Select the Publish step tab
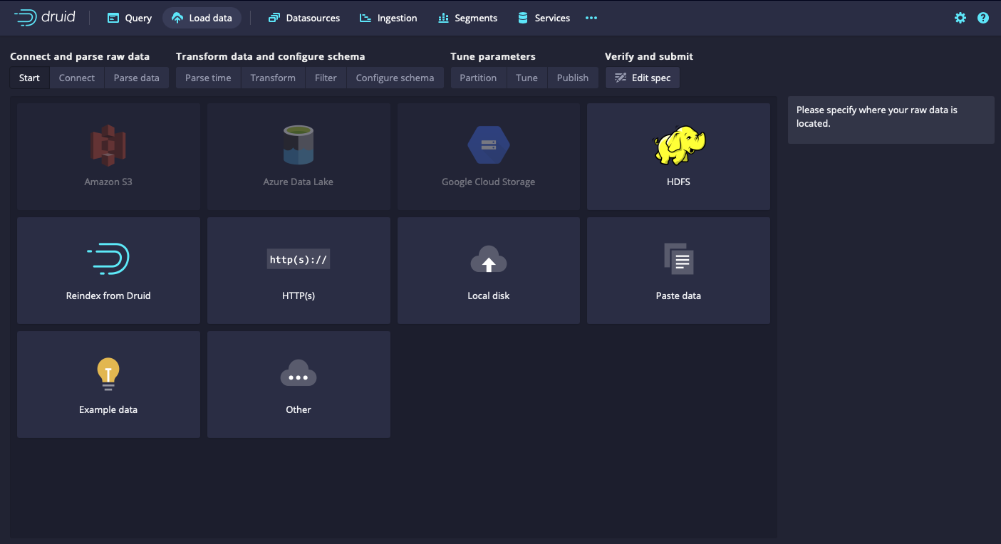1001x544 pixels. tap(573, 78)
